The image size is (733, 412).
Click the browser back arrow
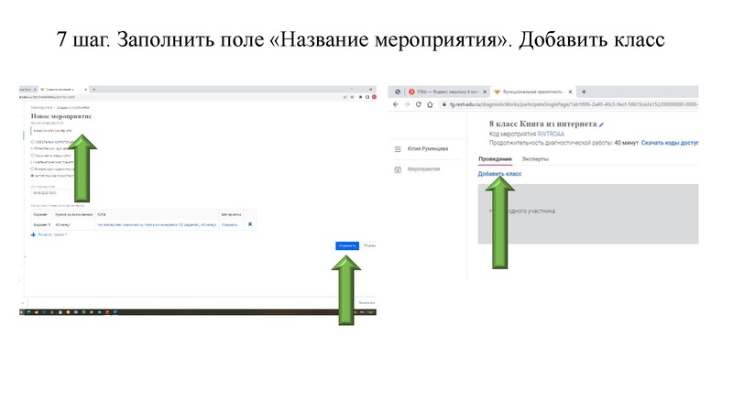pyautogui.click(x=395, y=104)
